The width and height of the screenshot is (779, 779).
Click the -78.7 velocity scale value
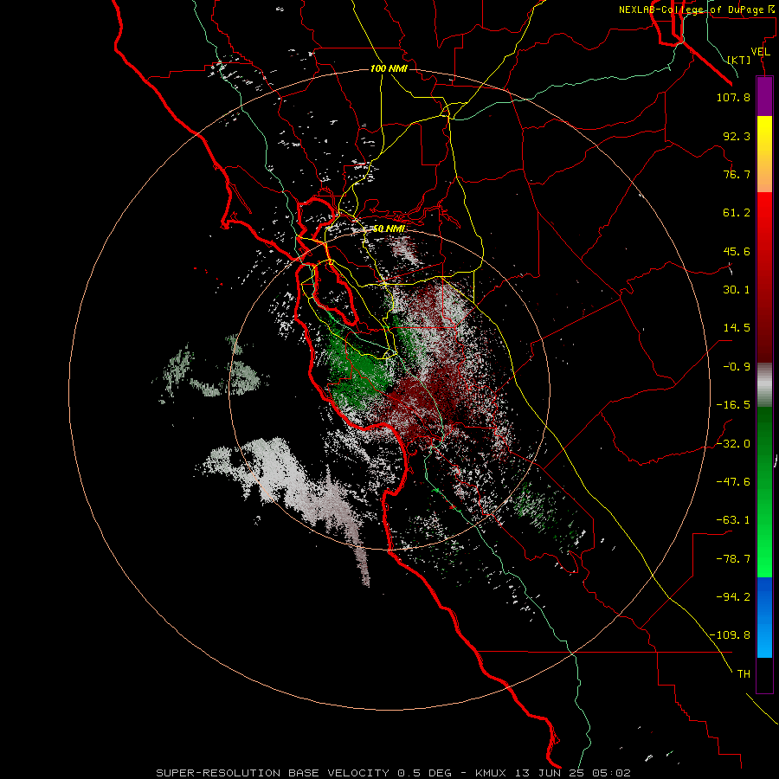733,559
